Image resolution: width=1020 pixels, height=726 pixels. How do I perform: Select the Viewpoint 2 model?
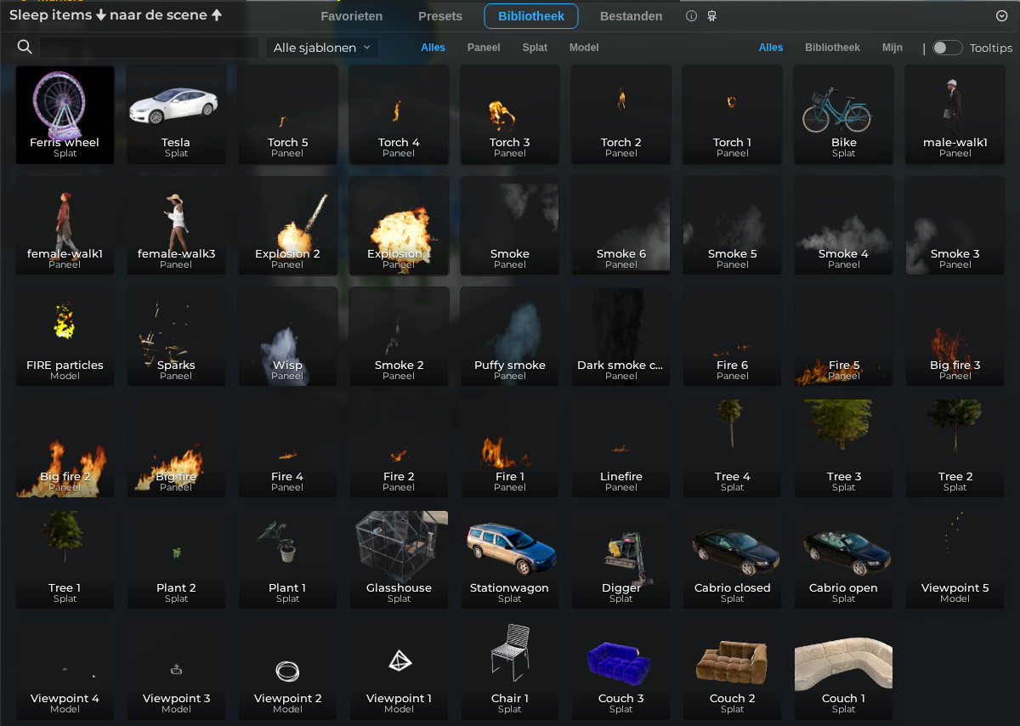tap(287, 672)
